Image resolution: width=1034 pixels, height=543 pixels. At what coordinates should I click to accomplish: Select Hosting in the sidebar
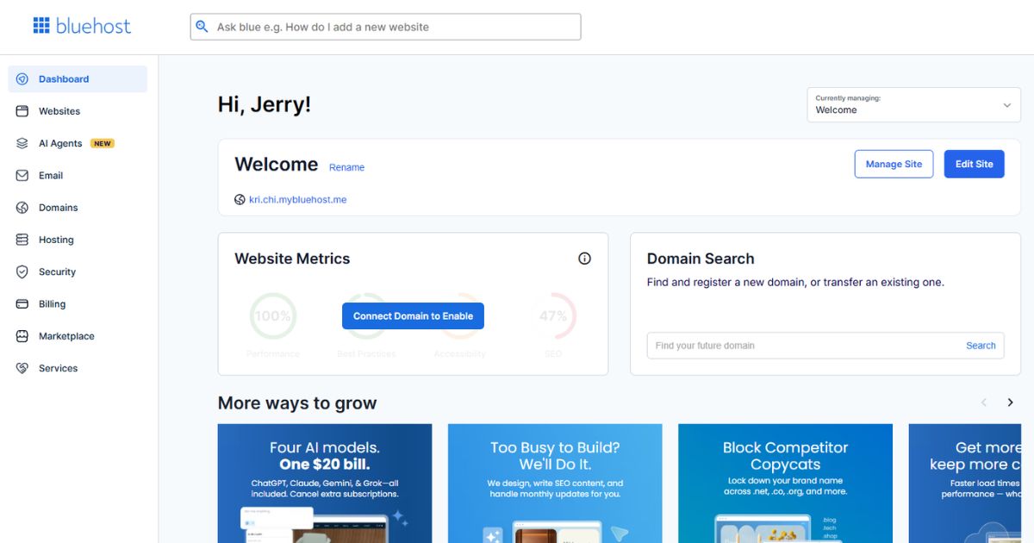click(78, 240)
